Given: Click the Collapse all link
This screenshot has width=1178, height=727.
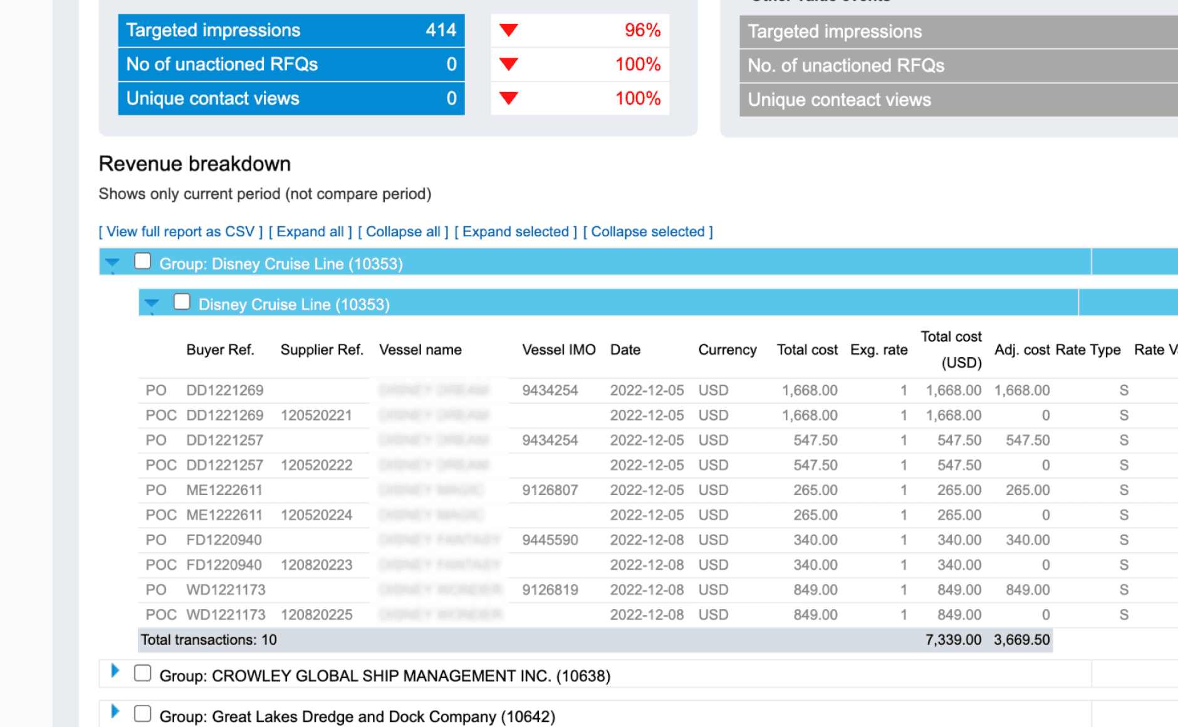Looking at the screenshot, I should click(403, 232).
